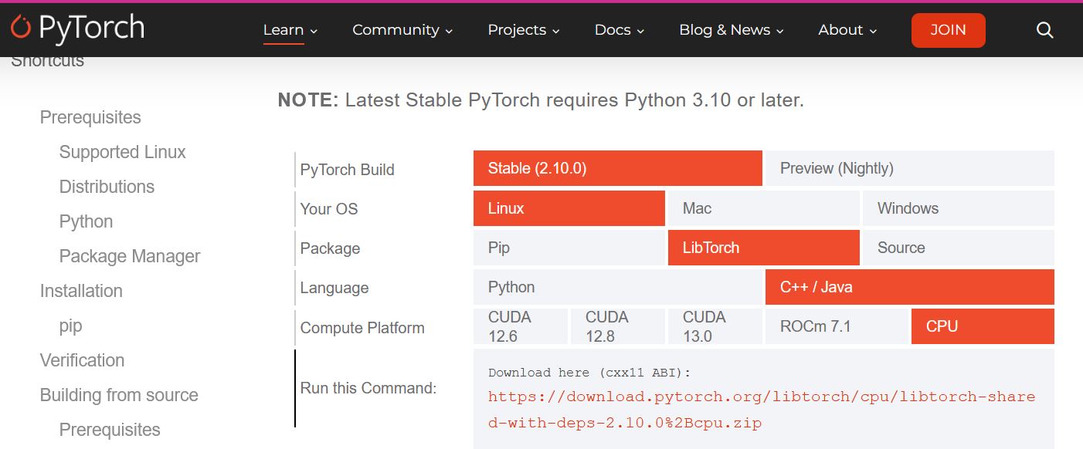
Task: Open the Community dropdown menu
Action: pos(402,30)
